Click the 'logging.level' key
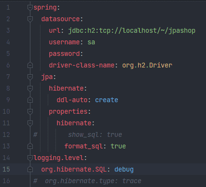206x187 pixels. (58, 158)
